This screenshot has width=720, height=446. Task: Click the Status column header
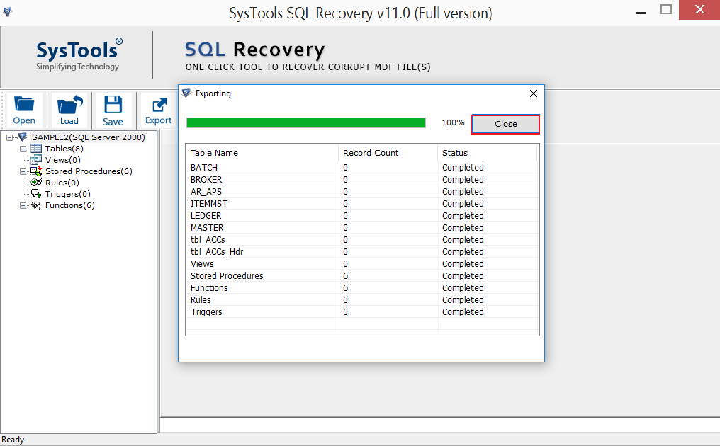pos(487,153)
